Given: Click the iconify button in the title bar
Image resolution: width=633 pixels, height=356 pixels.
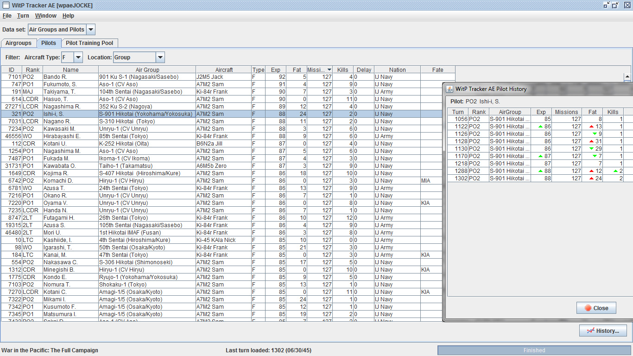Looking at the screenshot, I should 607,5.
